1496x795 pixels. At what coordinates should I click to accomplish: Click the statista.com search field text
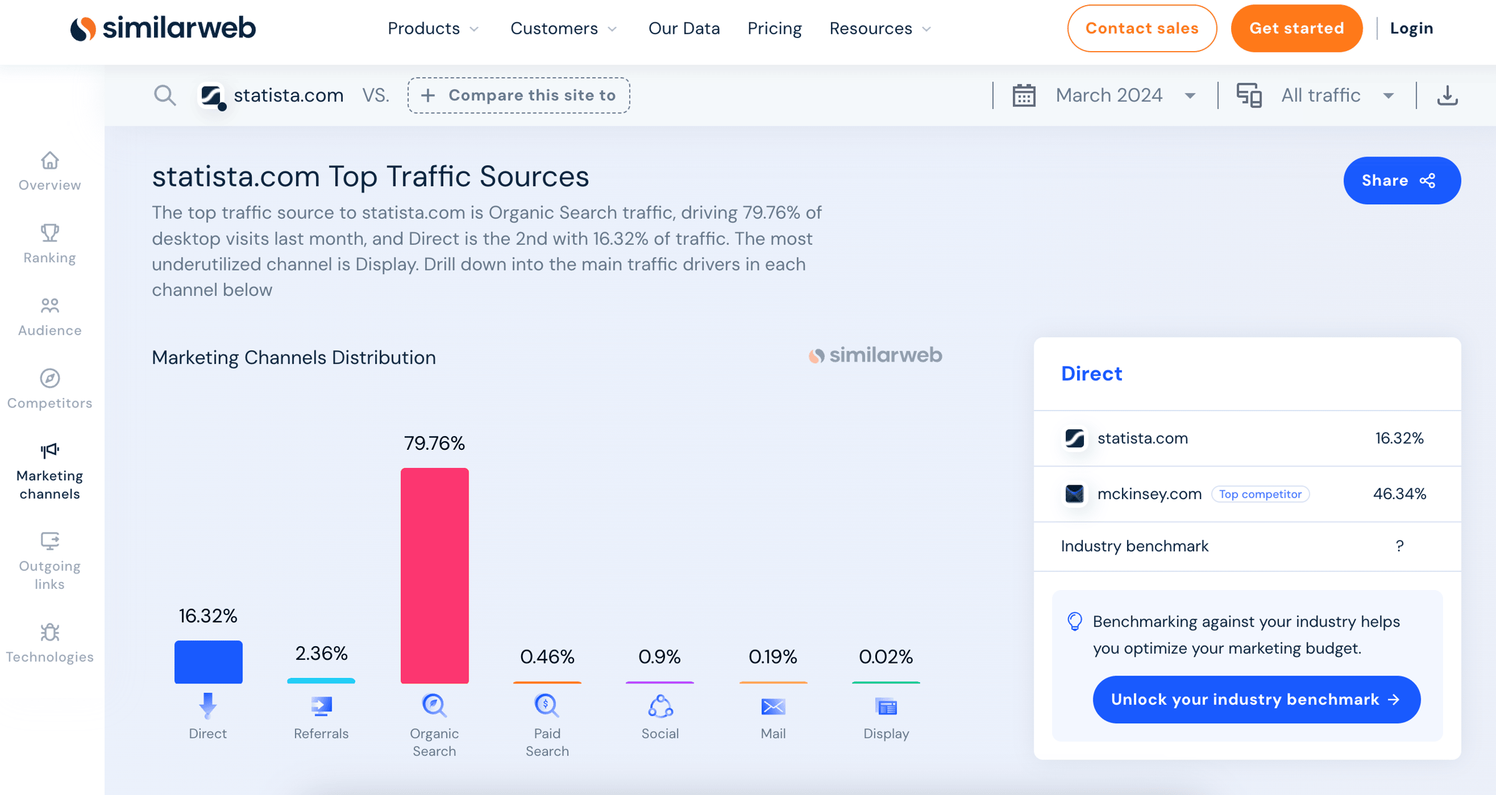click(x=289, y=95)
